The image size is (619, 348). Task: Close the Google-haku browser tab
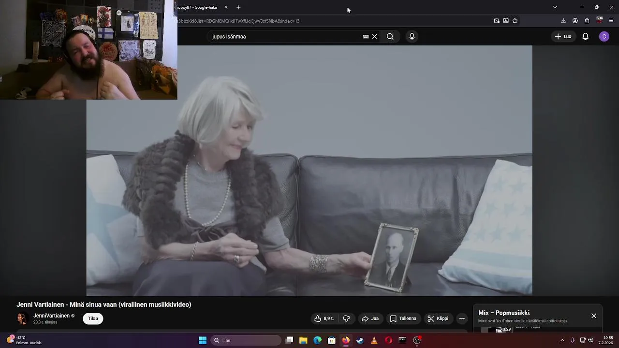(226, 7)
